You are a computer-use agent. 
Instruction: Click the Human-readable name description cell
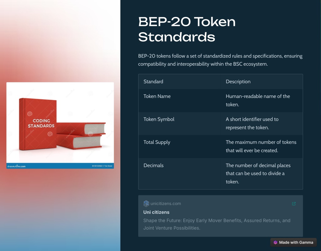tap(262, 100)
